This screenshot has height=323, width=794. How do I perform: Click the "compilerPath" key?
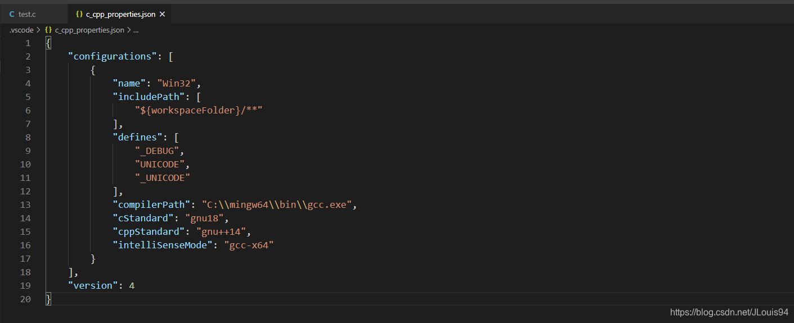tap(151, 204)
